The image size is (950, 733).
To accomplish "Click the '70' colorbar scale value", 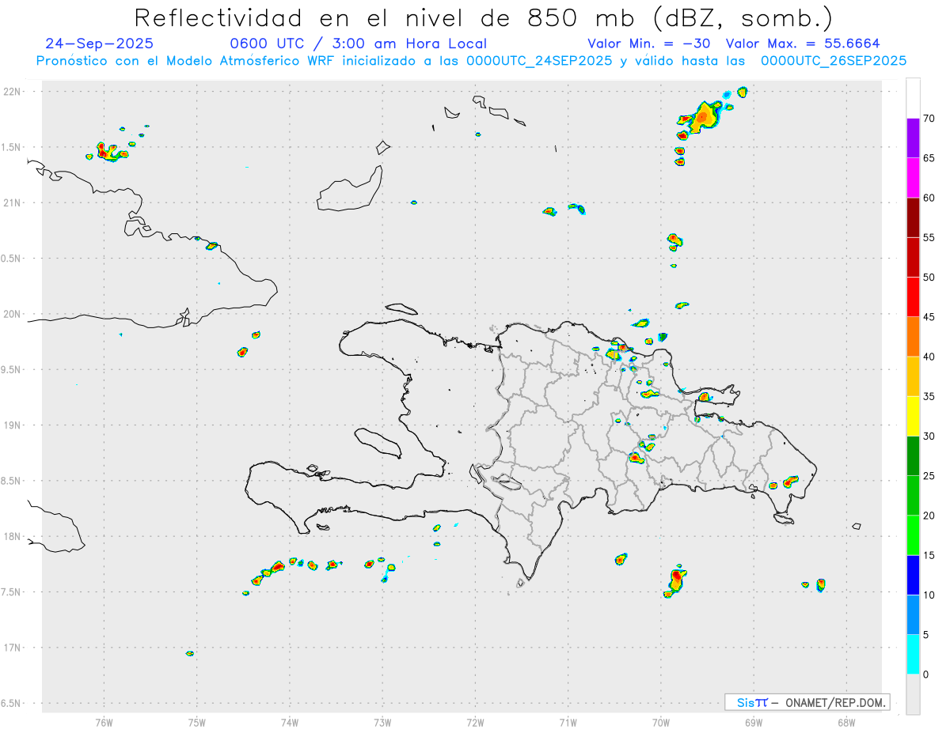I will coord(929,119).
